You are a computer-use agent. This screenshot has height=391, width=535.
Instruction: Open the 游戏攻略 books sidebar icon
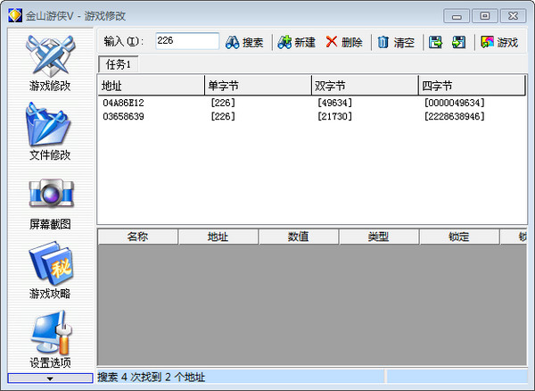click(51, 263)
